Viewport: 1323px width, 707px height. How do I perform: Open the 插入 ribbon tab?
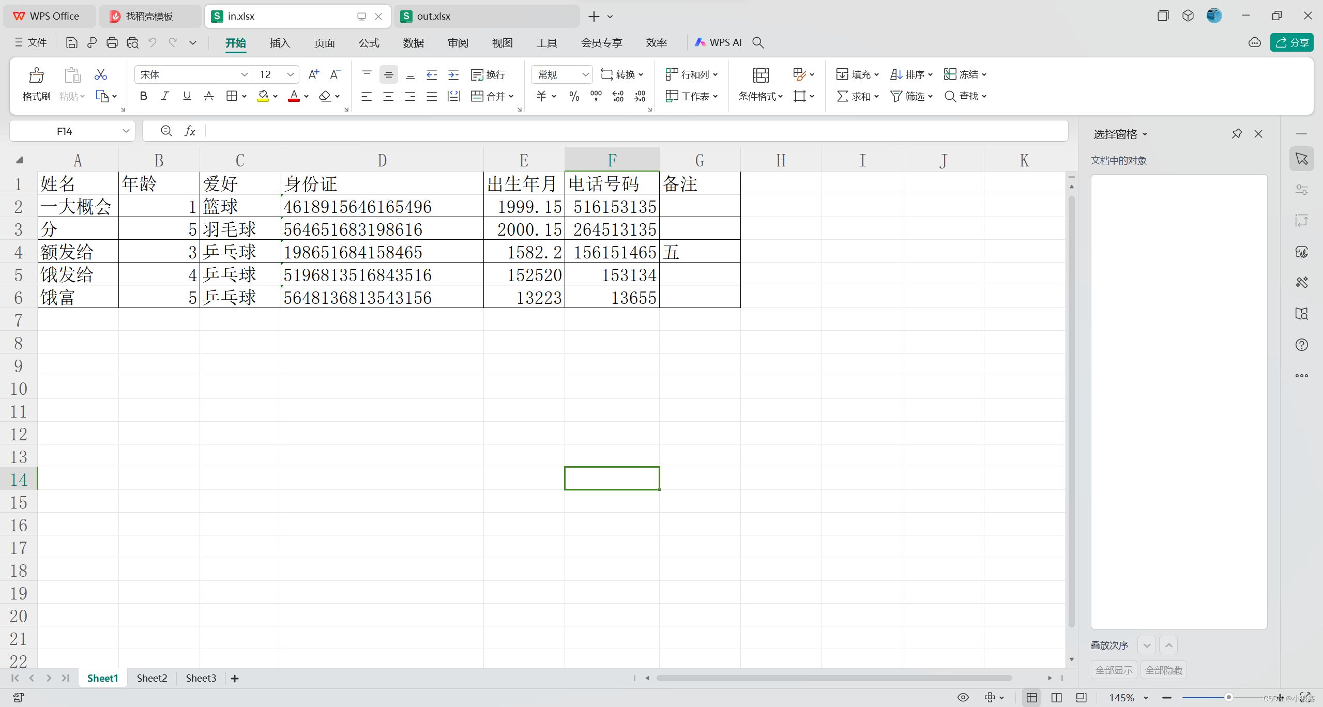pos(280,43)
